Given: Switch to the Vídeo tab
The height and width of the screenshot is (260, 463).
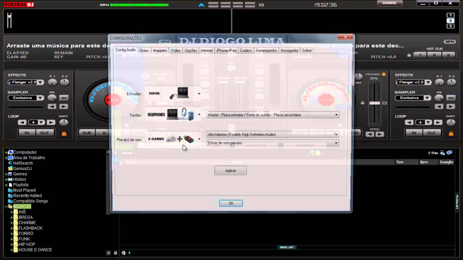Looking at the screenshot, I should pyautogui.click(x=175, y=51).
